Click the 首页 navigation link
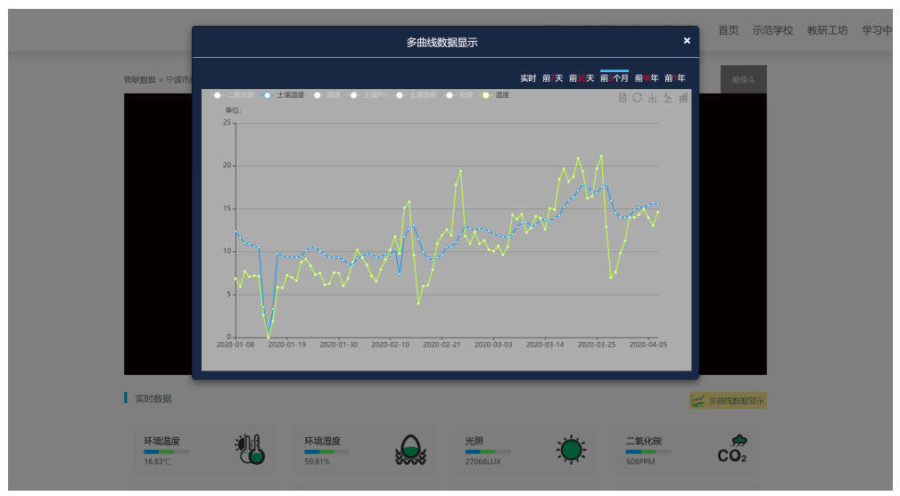 pos(728,30)
